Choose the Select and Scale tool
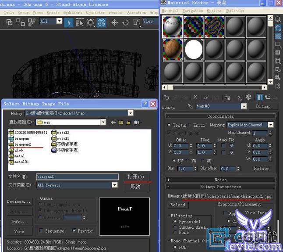The width and height of the screenshot is (283, 252). 136,23
